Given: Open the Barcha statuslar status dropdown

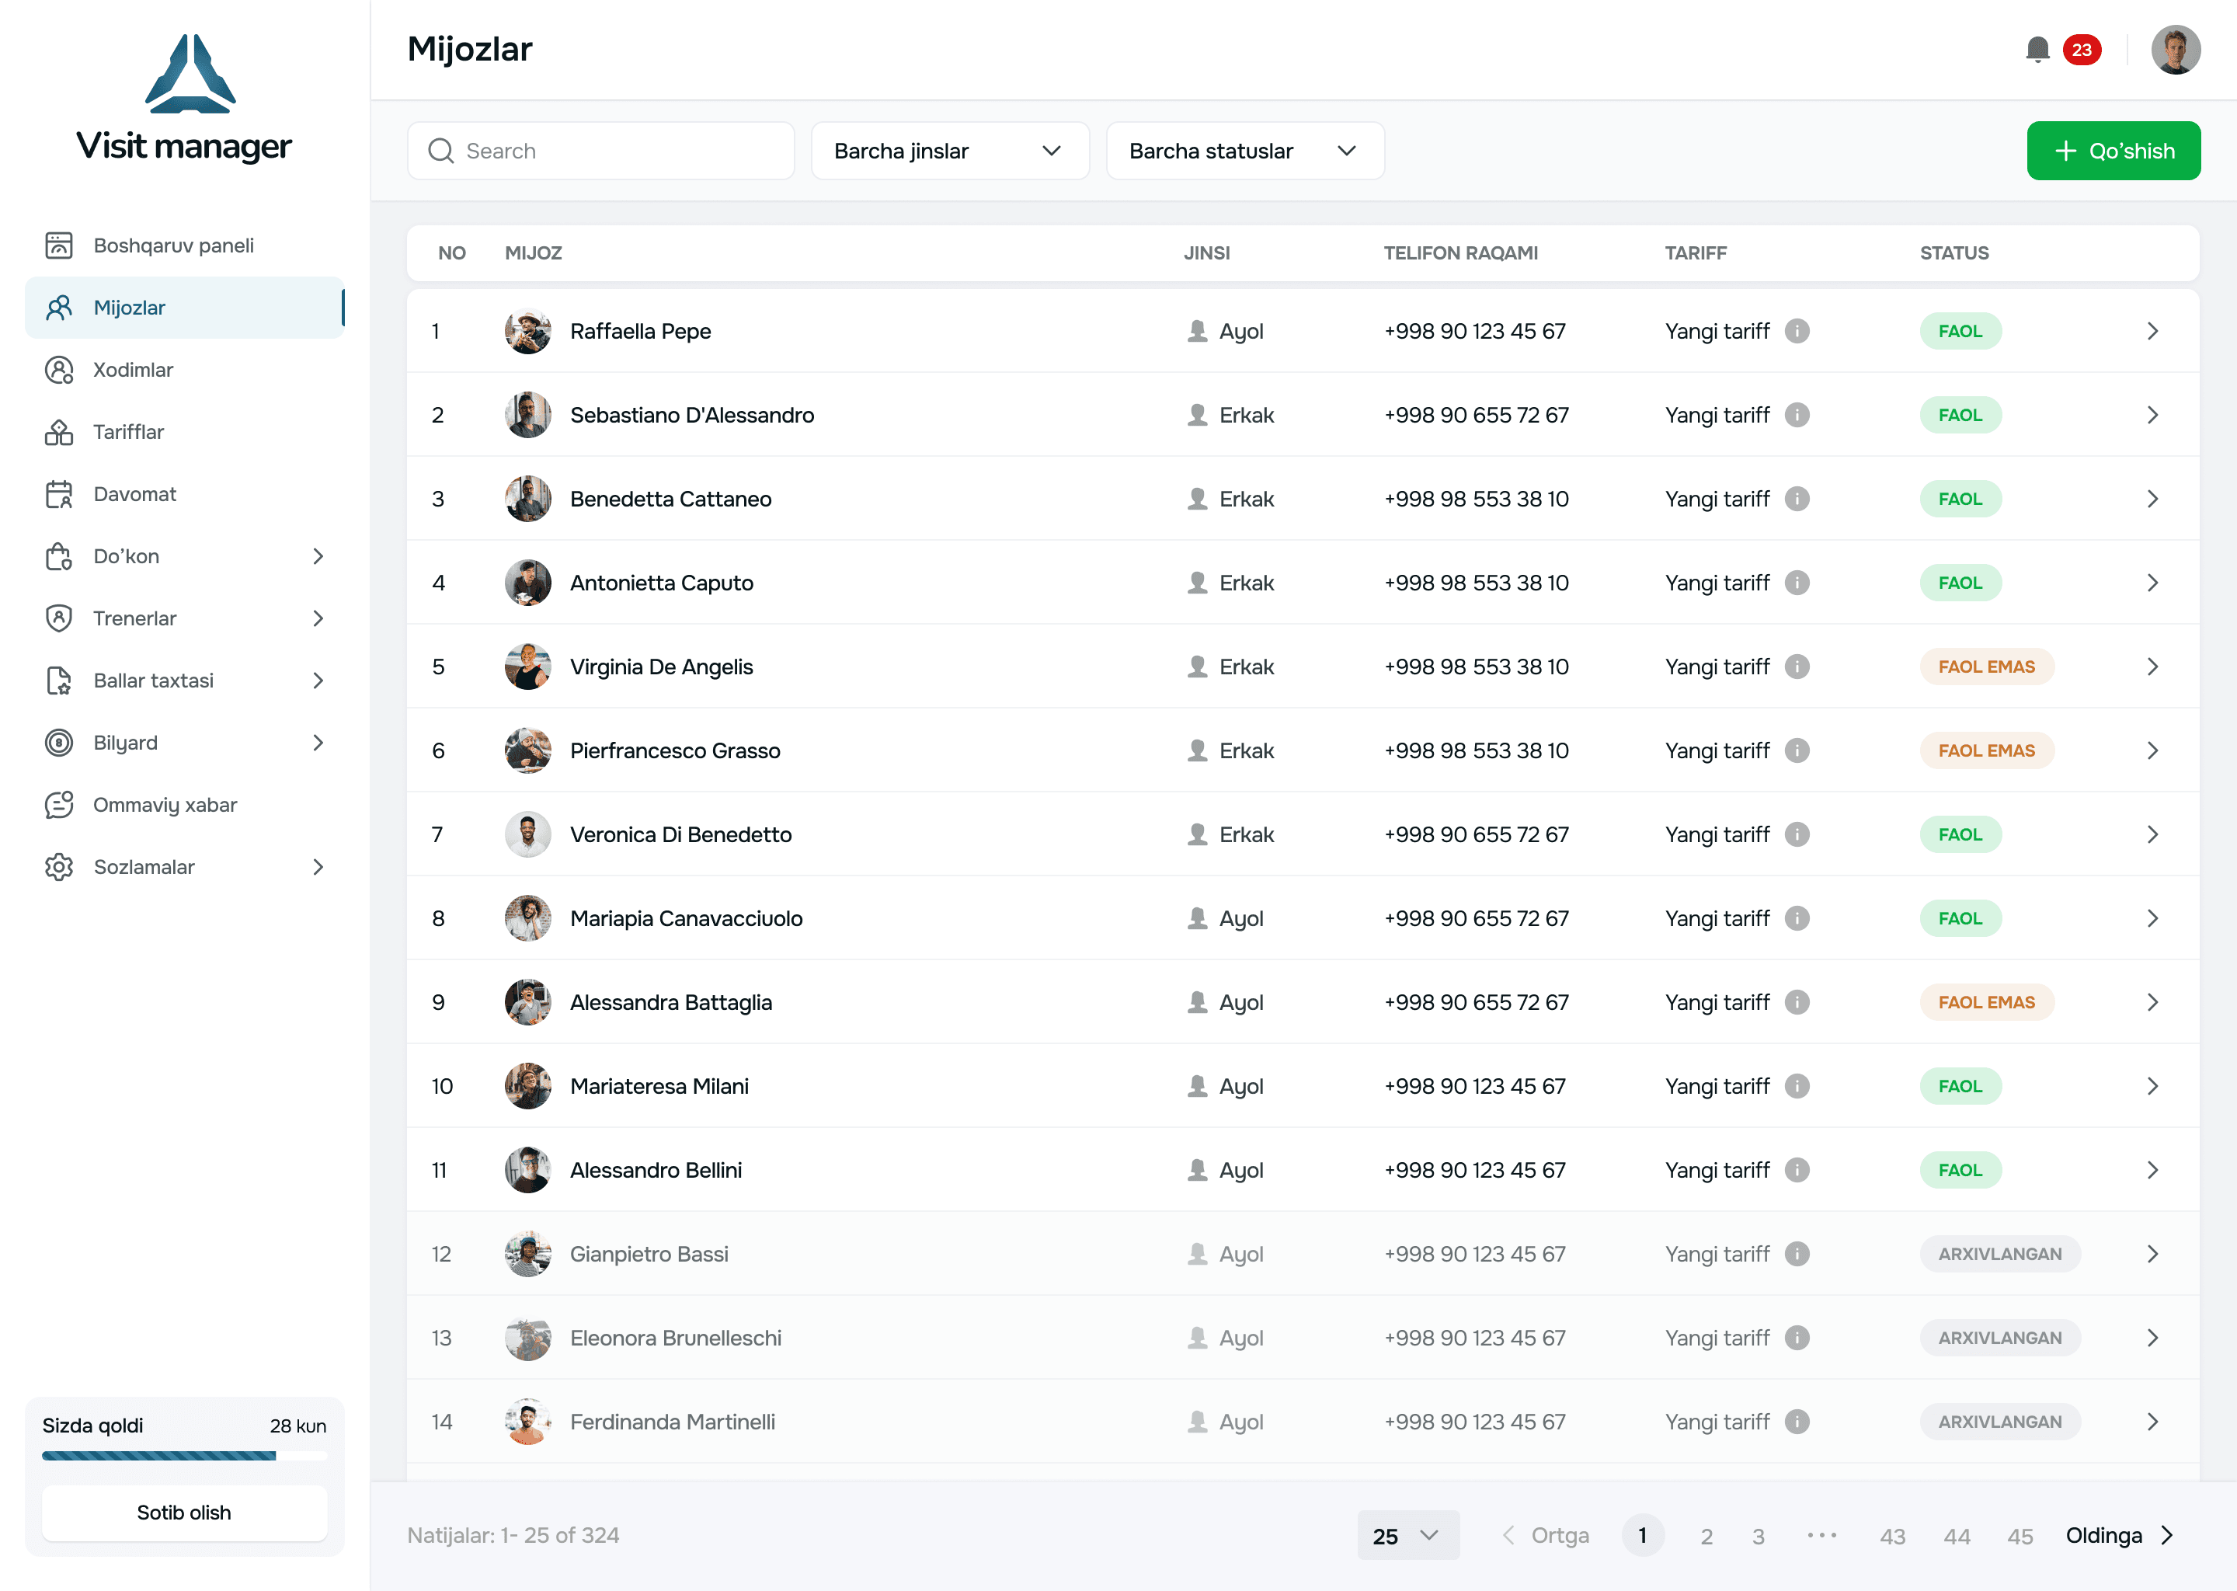Looking at the screenshot, I should click(1245, 151).
